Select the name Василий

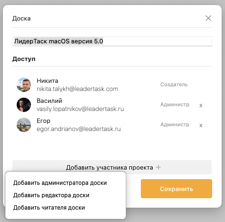[x=49, y=101]
